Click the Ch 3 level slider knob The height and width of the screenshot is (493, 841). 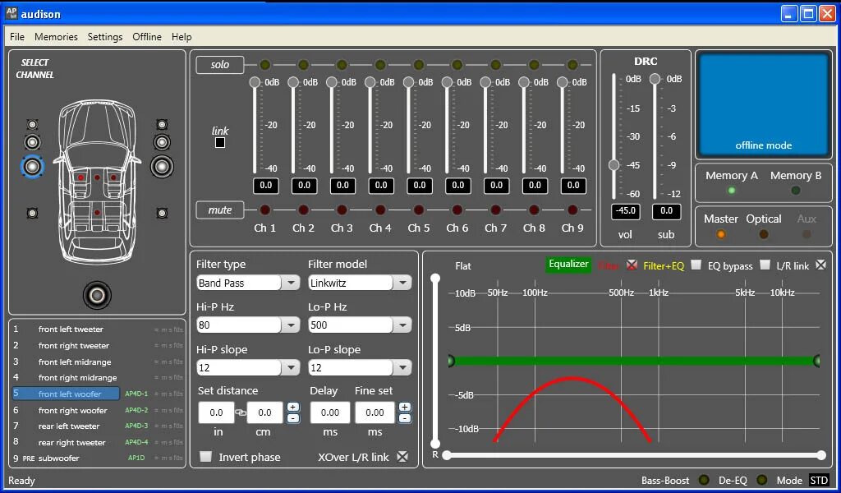pos(332,82)
